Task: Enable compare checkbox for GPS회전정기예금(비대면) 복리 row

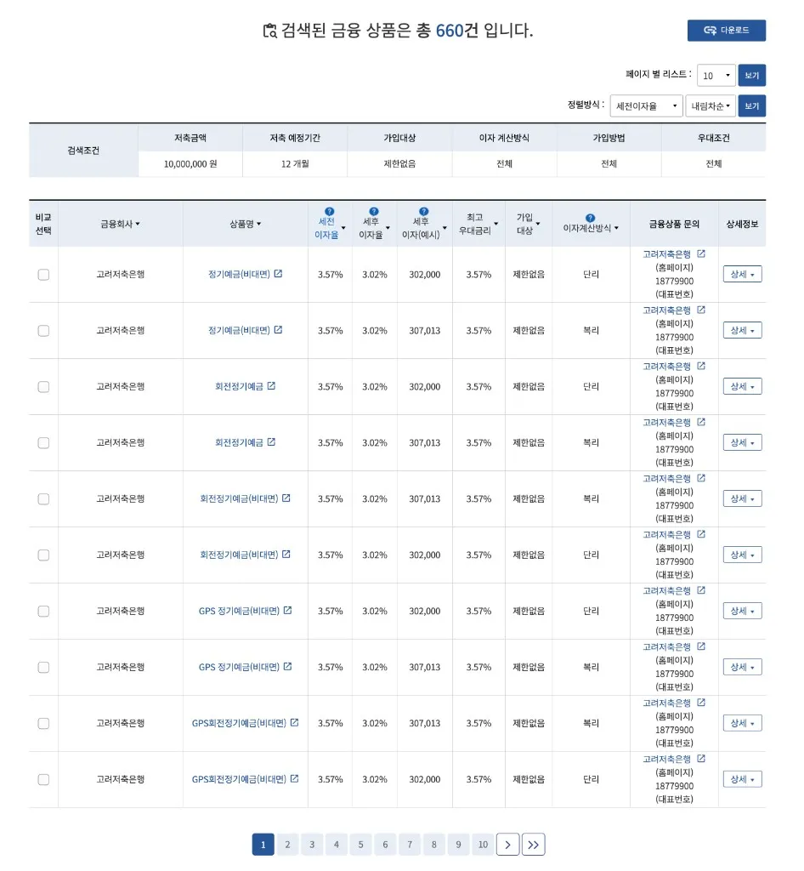Action: click(43, 723)
